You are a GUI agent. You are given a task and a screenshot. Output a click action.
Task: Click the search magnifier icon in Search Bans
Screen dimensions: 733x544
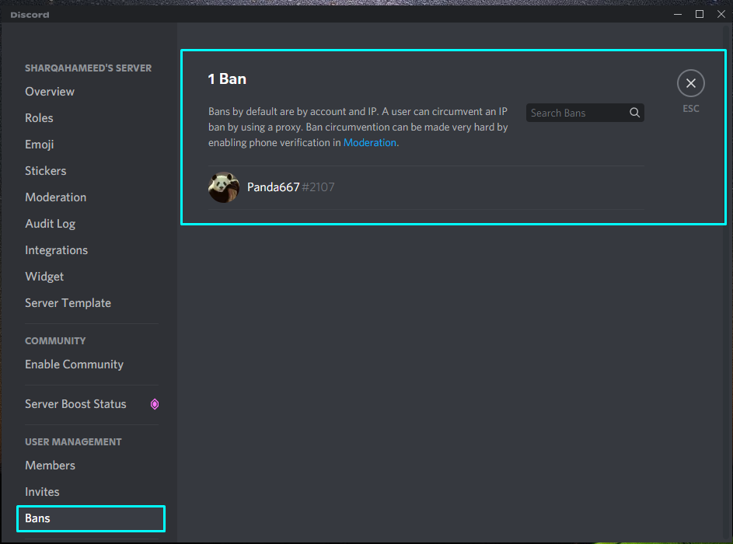(635, 113)
